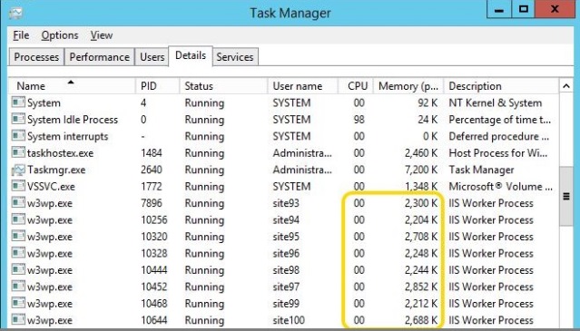Select the VSSVC.exe name

point(51,187)
